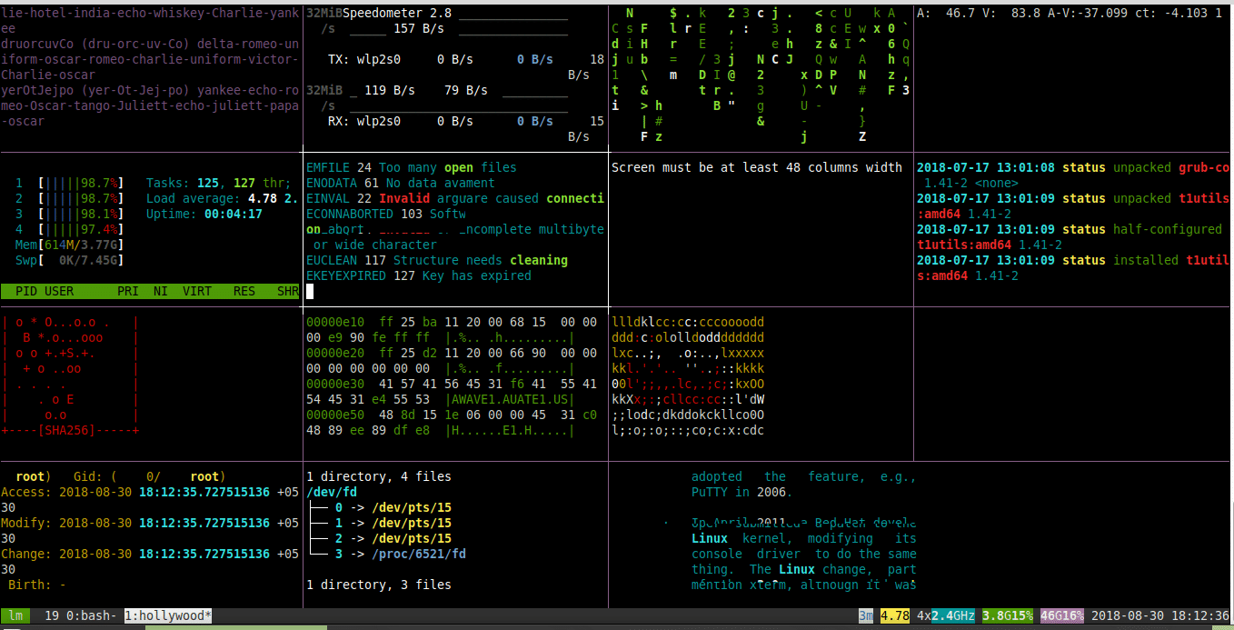Click the 'ECONNABORTED 103' error line
The height and width of the screenshot is (630, 1234).
pos(386,214)
